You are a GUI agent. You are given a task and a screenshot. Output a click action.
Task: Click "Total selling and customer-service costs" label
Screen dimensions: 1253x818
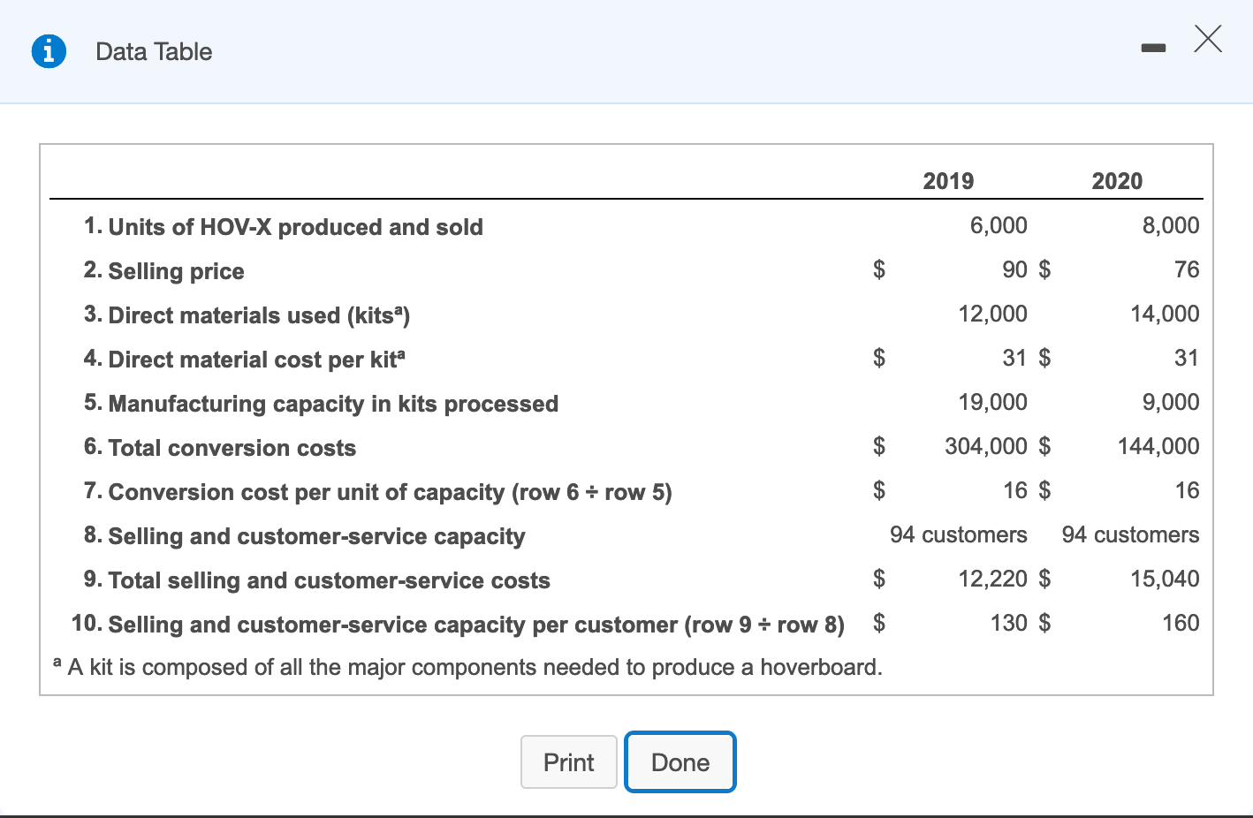(329, 580)
